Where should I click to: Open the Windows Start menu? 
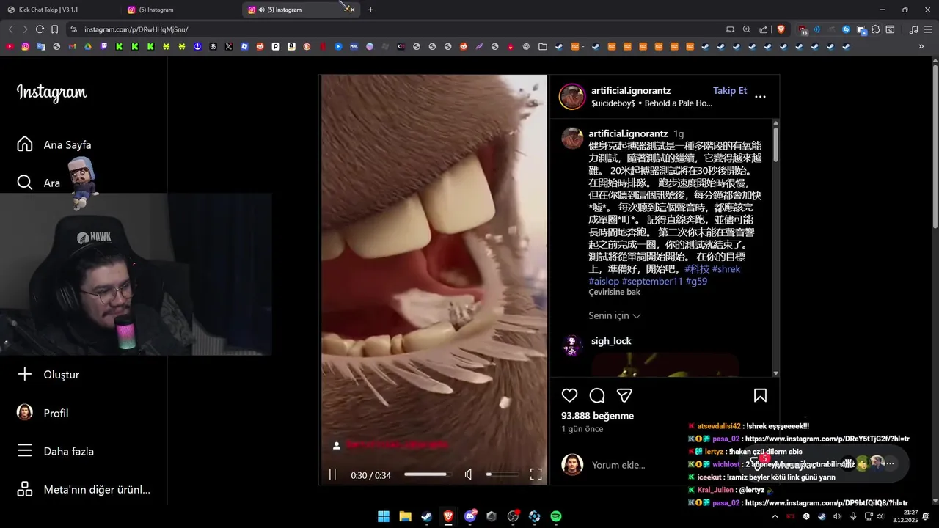384,516
